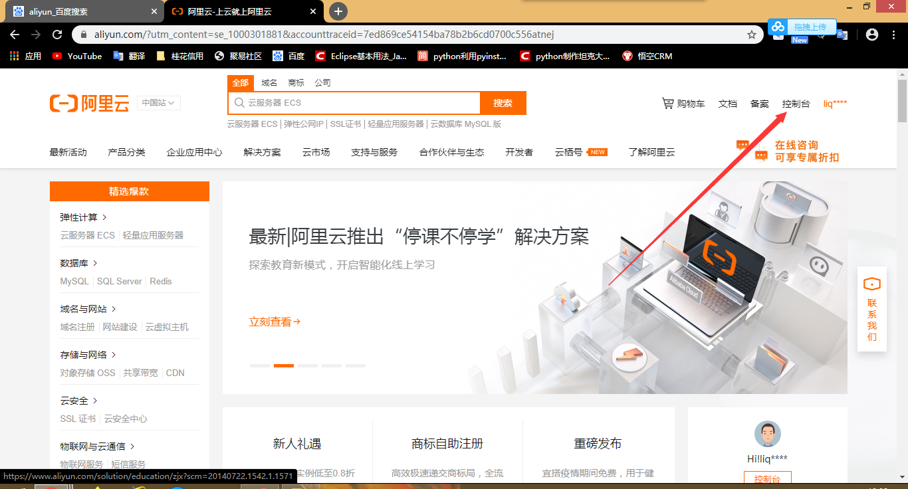Select the 商标 search tab

tap(296, 83)
